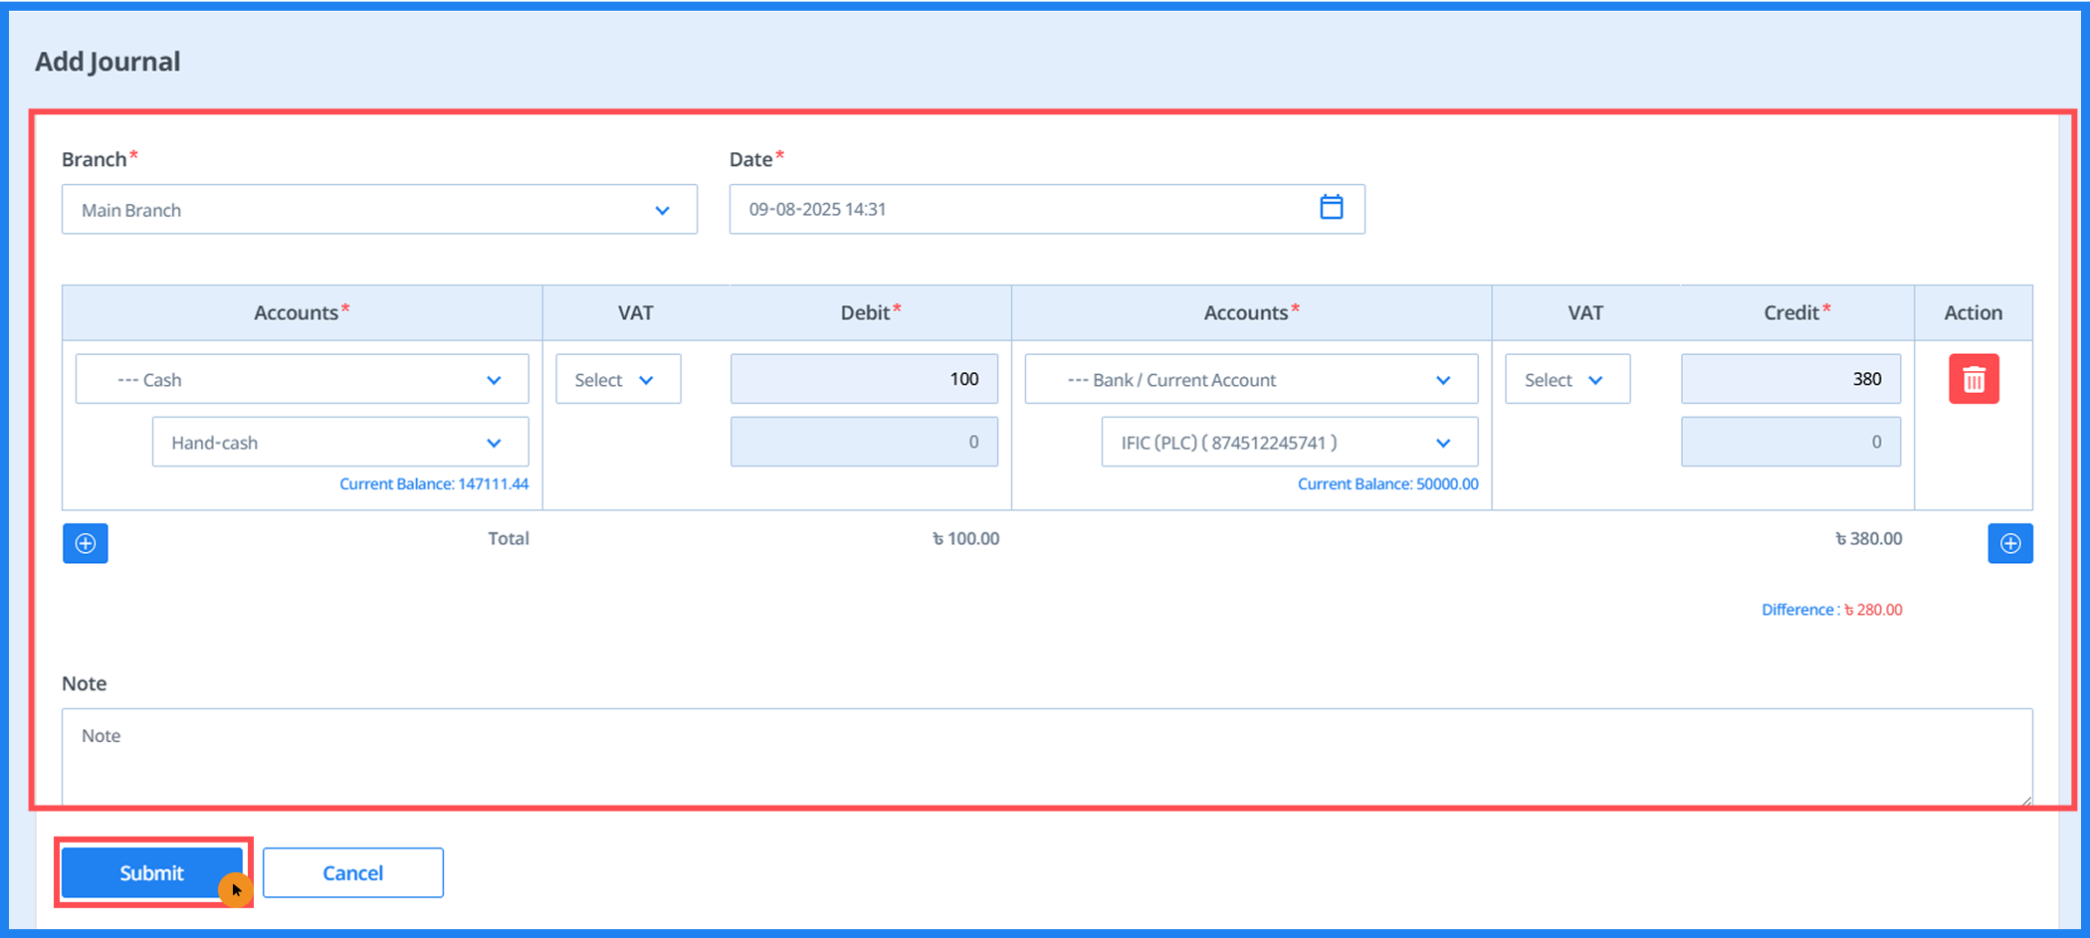Expand the Branch dropdown showing Main Branch

379,210
